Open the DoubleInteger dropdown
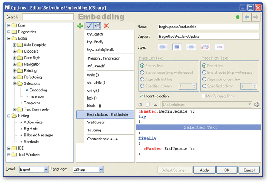This screenshot has height=183, width=269. 249,104
